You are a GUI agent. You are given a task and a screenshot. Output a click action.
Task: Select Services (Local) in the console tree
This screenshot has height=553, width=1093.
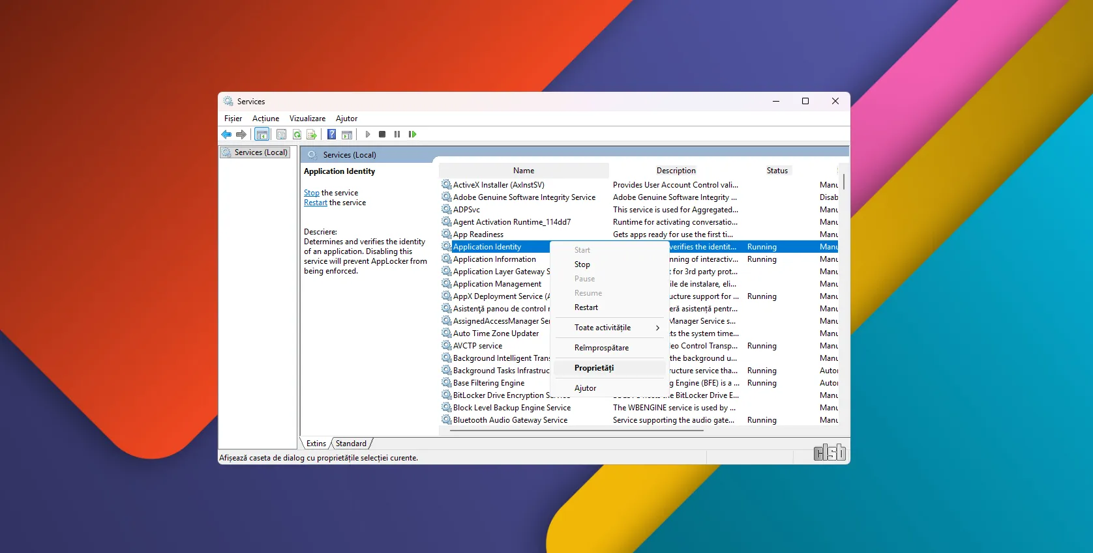click(x=255, y=152)
